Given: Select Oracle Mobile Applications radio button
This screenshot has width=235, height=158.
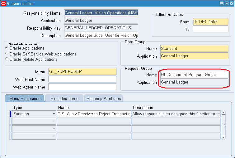Looking at the screenshot, I should 7,59.
